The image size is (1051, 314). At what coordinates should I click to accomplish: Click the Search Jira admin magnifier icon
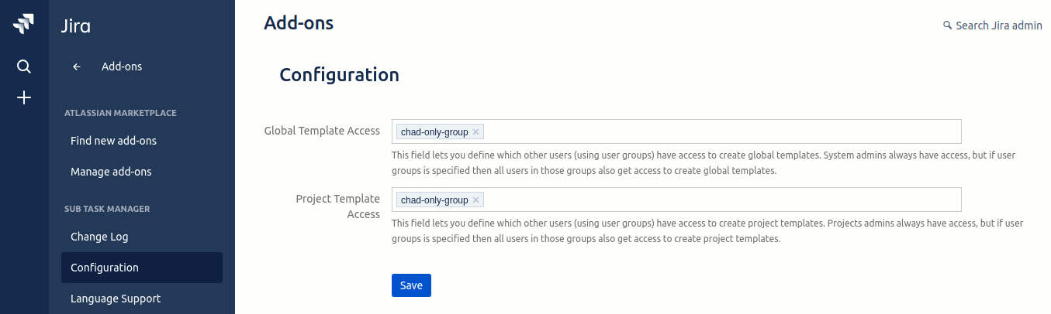pos(947,26)
